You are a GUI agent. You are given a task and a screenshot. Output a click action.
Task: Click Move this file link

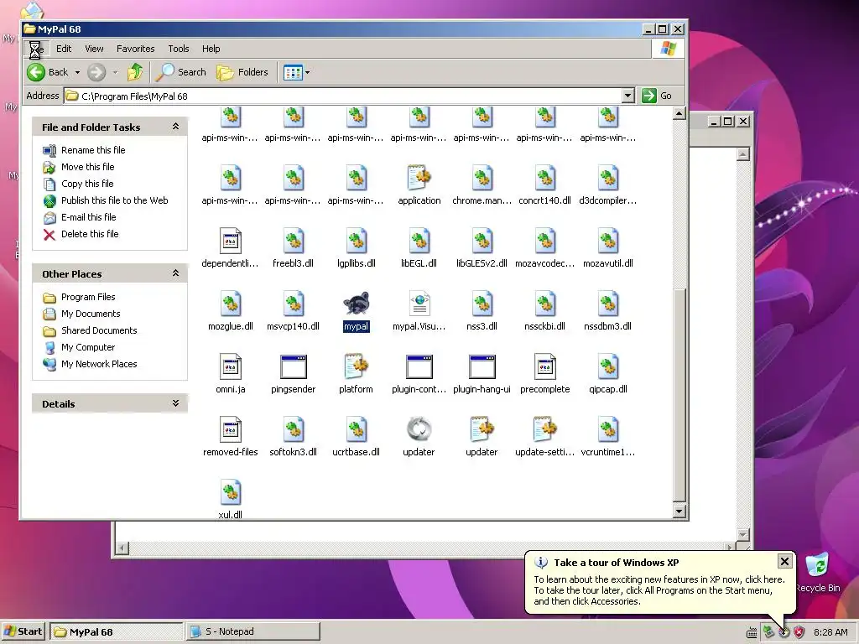point(87,167)
